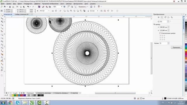The width and height of the screenshot is (187, 105).
Task: Expand the bottom color palette flyout arrow
Action: point(5,95)
